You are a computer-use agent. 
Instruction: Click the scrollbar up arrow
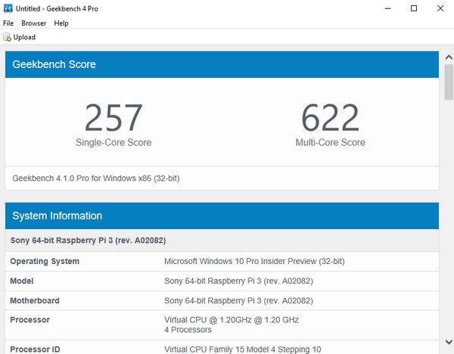[449, 57]
